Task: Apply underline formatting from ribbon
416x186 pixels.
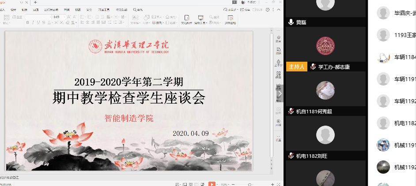Action: (39, 22)
